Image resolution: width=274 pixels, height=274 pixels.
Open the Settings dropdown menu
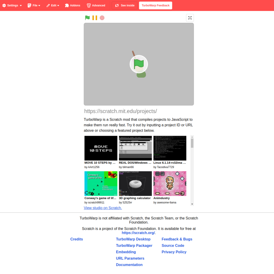[x=12, y=5]
